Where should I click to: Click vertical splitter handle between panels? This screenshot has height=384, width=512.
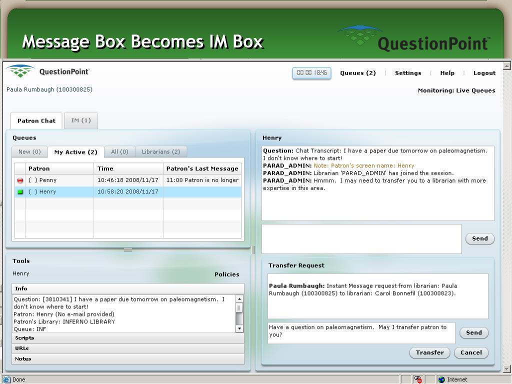point(253,250)
